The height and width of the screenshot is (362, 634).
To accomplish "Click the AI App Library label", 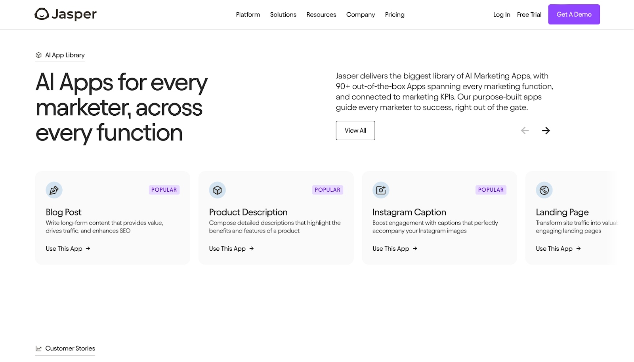I will point(65,55).
